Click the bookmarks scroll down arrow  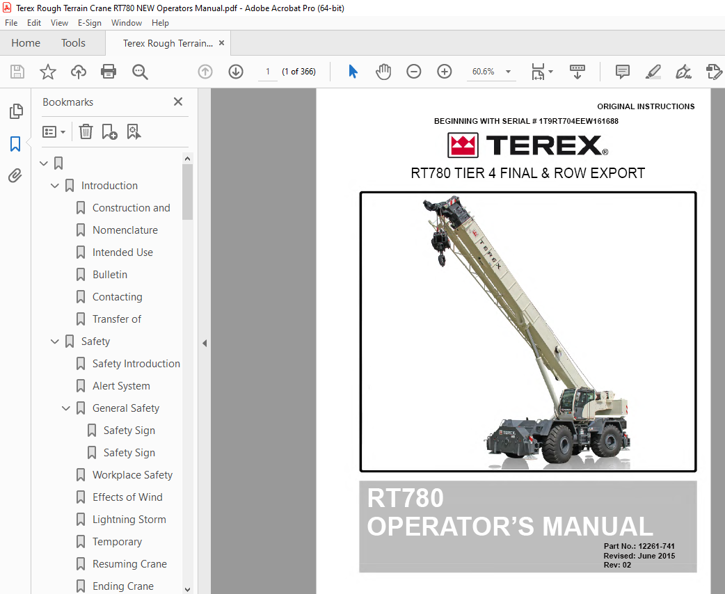pyautogui.click(x=187, y=589)
